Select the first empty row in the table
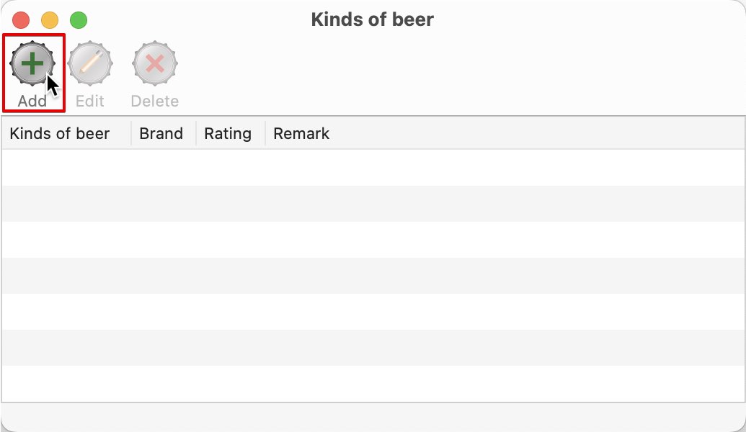Screen dimensions: 746x432 [x=373, y=168]
